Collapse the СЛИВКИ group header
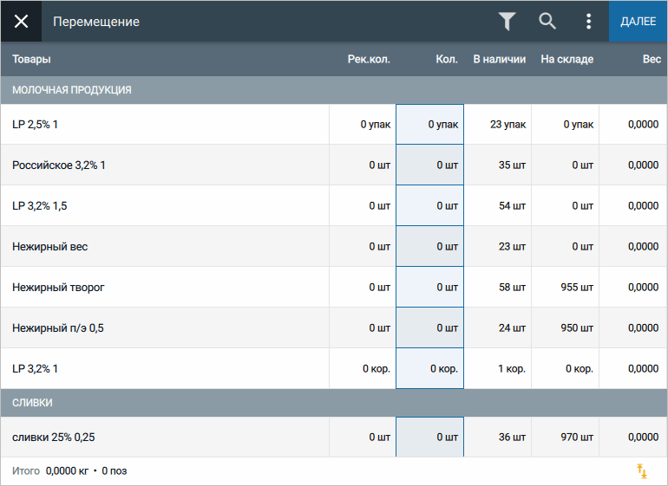The height and width of the screenshot is (486, 668). [x=334, y=402]
